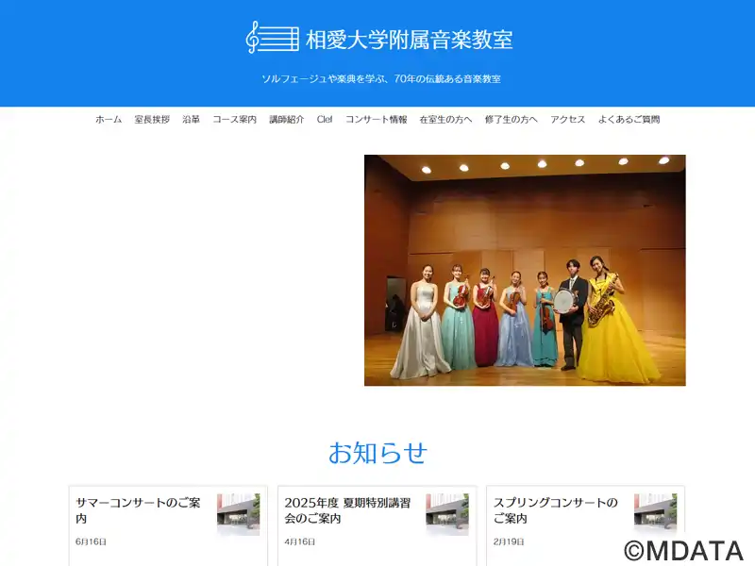Screen dimensions: 755x566
Task: Open the サマーコンサートのご案内 news title
Action: tap(138, 510)
